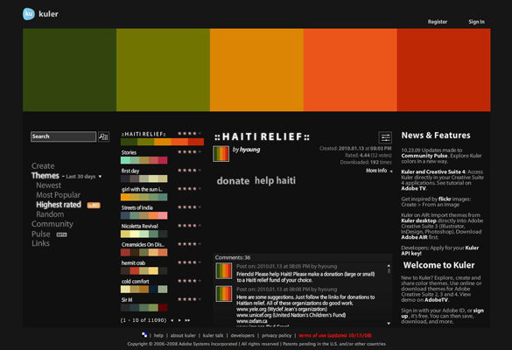Click star rating of Sir M theme

tap(189, 299)
